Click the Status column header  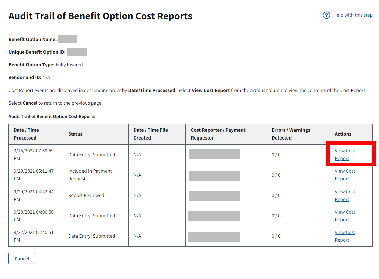(75, 134)
